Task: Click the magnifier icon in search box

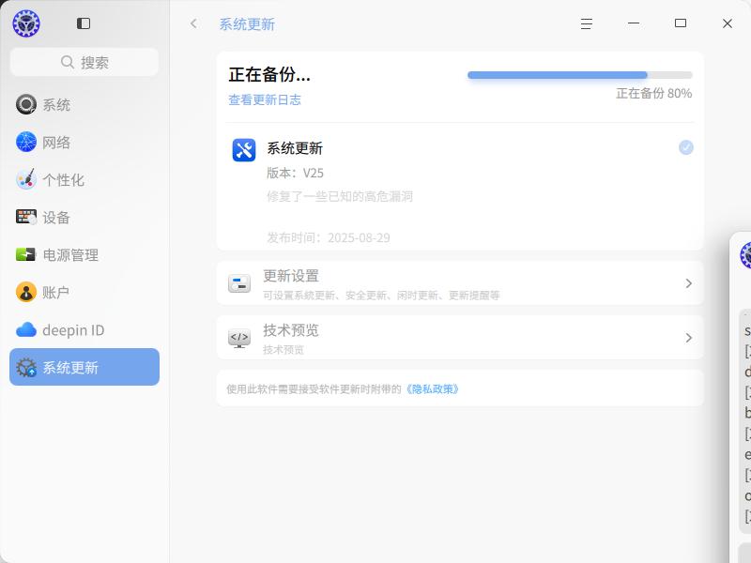Action: click(68, 62)
